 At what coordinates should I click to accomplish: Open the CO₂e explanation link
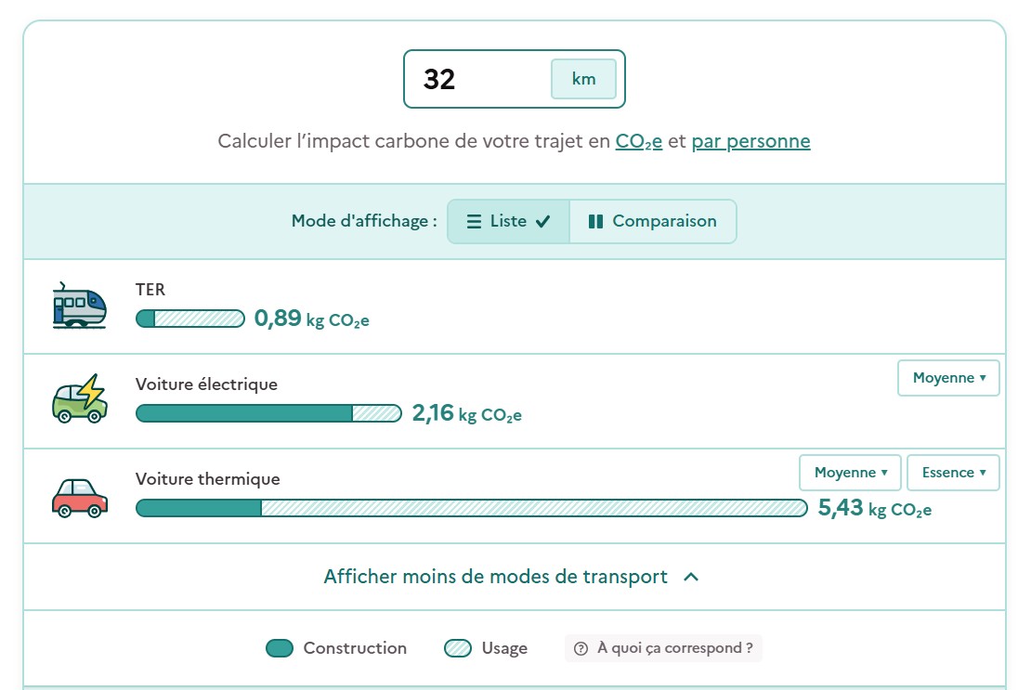[x=639, y=141]
